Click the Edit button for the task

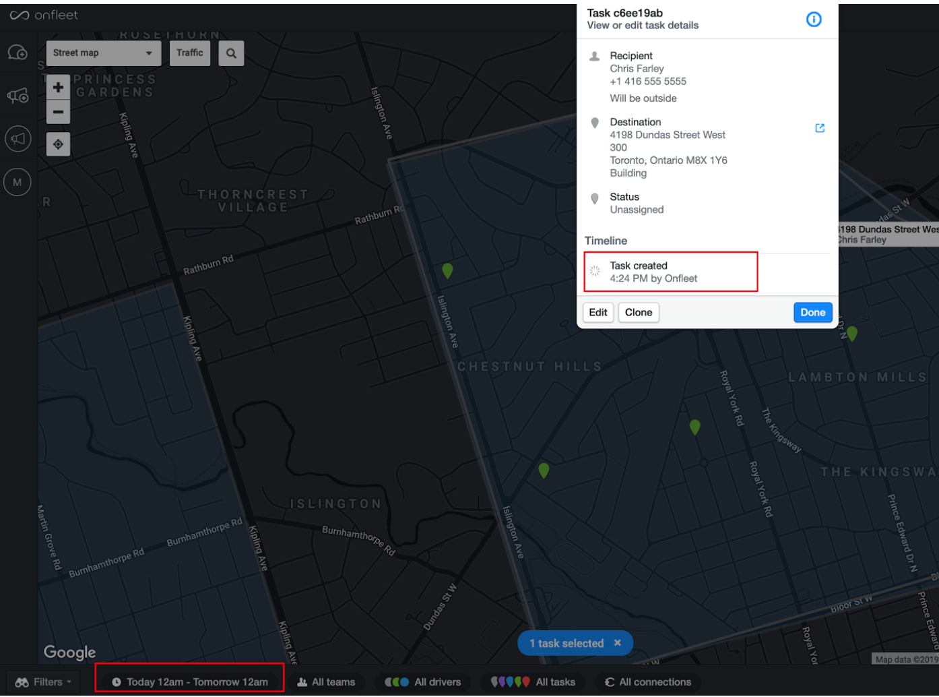coord(598,313)
